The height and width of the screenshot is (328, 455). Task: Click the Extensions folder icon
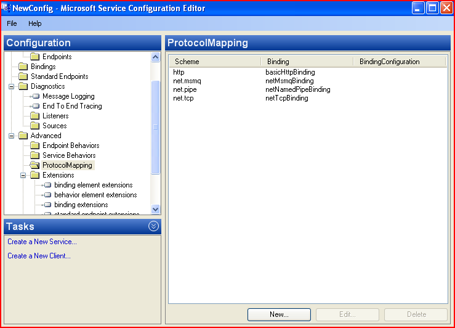pos(35,175)
